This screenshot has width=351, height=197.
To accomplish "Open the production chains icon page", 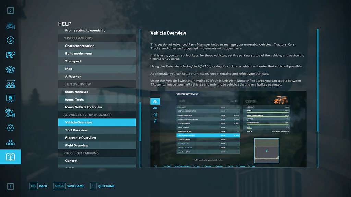I will point(10,84).
